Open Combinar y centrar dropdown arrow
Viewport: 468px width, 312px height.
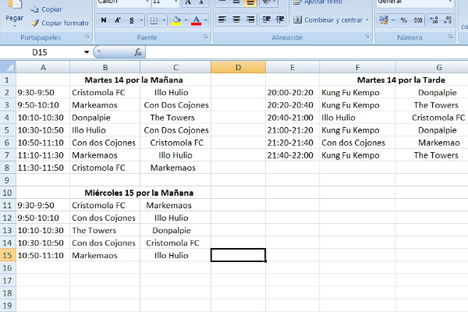(x=367, y=20)
